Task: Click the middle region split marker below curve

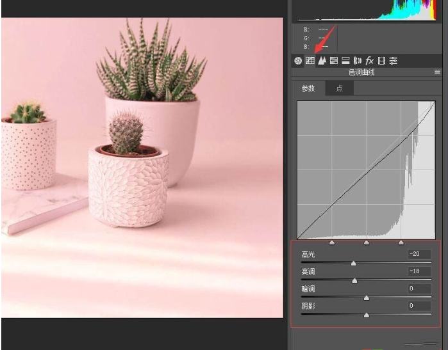Action: 367,243
